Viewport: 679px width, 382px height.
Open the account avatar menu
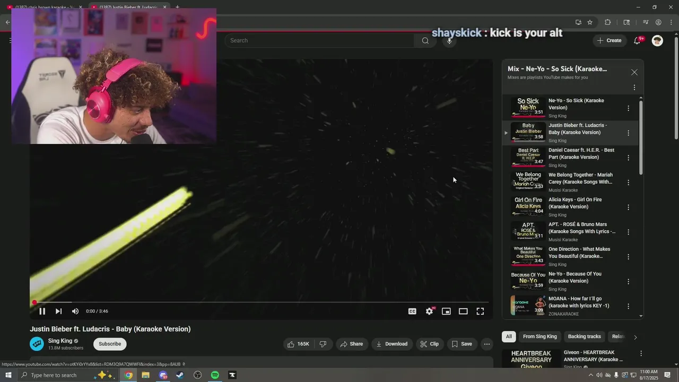click(x=657, y=40)
